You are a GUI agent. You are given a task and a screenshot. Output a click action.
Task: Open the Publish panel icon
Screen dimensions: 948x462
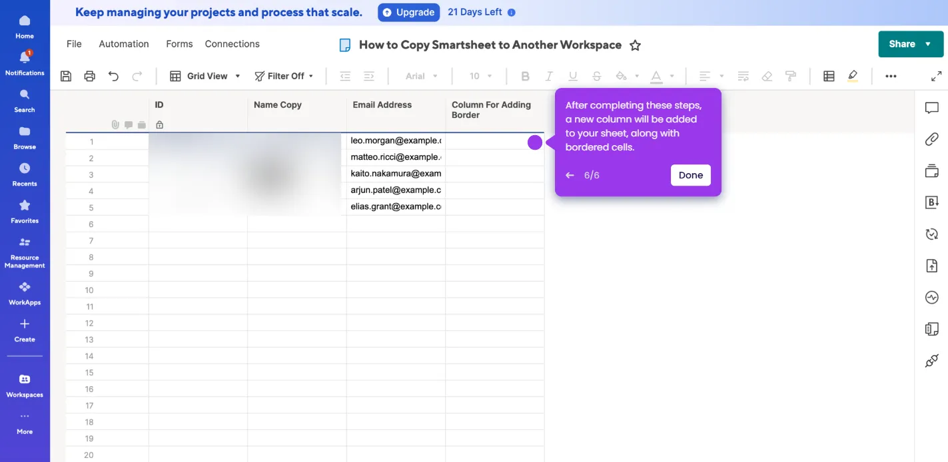932,266
